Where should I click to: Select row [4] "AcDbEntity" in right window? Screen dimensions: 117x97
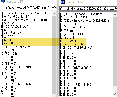pos(75,27)
